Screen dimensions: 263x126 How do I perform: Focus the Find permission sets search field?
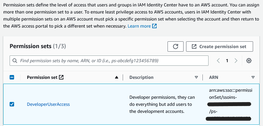tap(109, 61)
